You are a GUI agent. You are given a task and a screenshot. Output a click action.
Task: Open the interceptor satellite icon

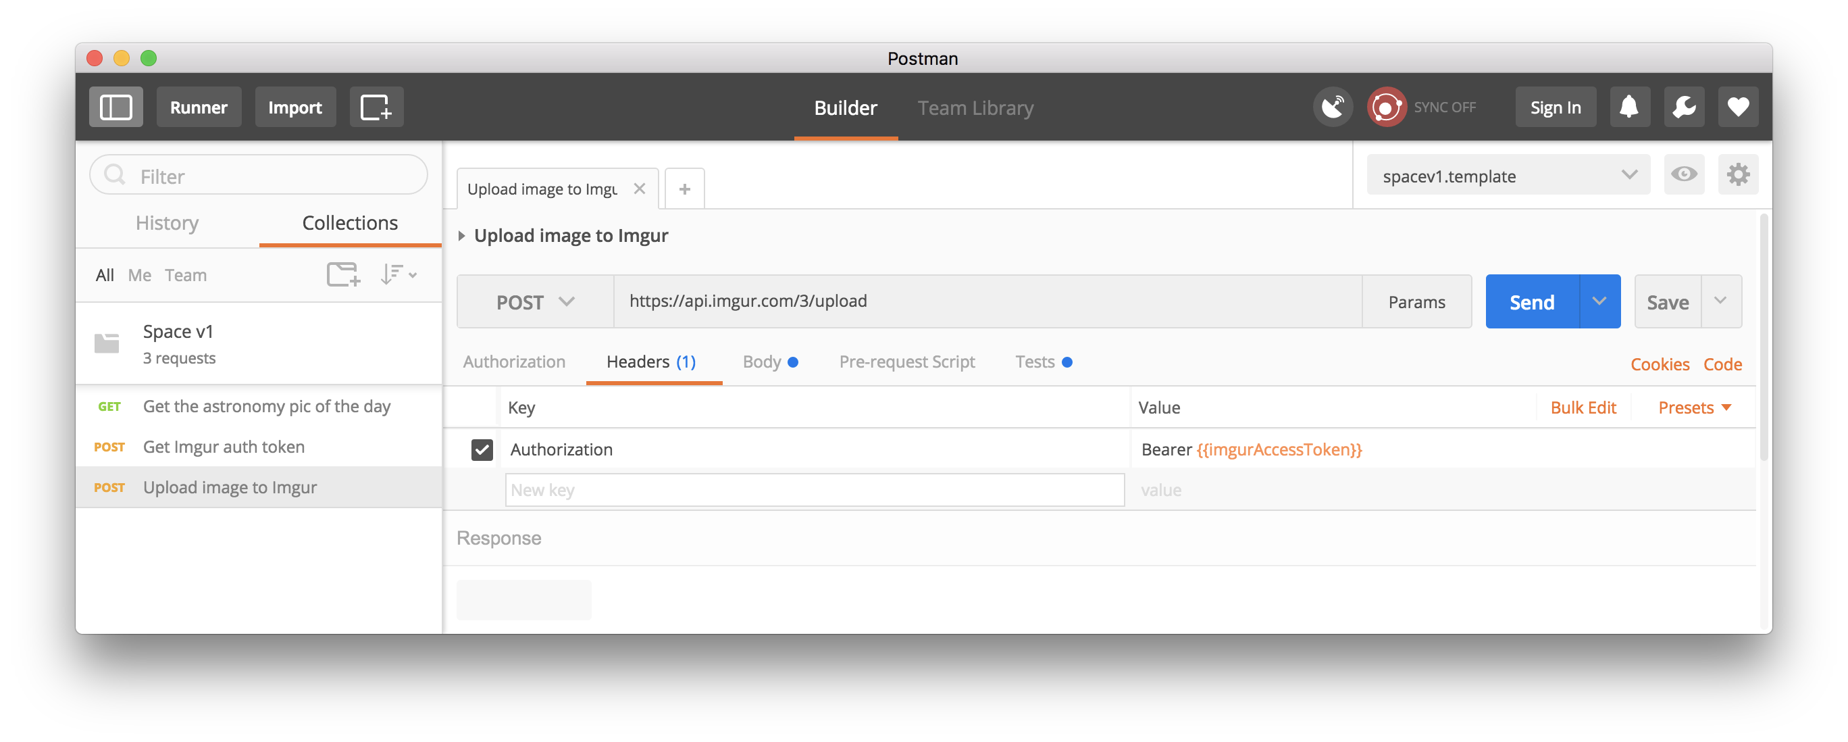[x=1332, y=107]
